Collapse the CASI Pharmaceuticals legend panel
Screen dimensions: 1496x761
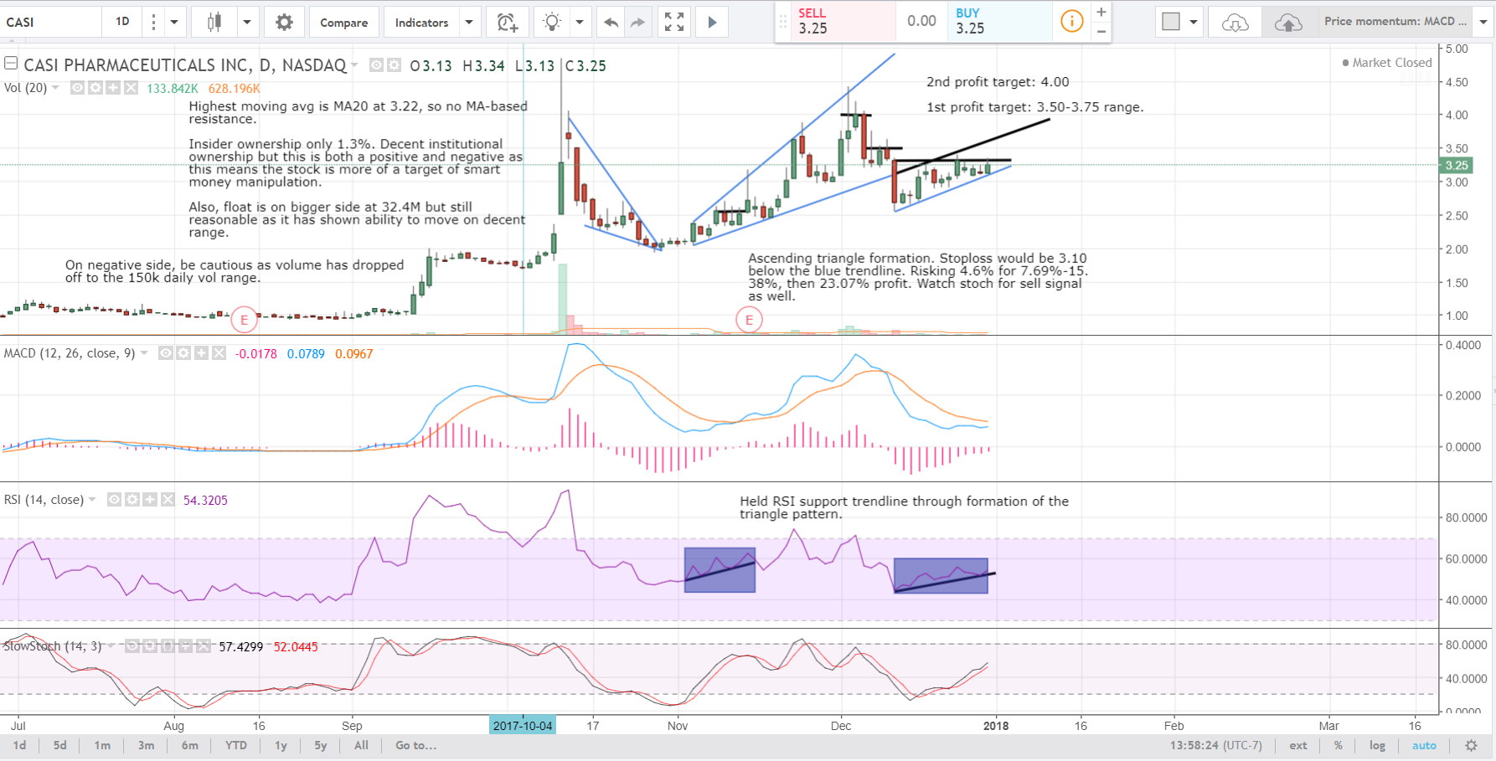coord(11,62)
